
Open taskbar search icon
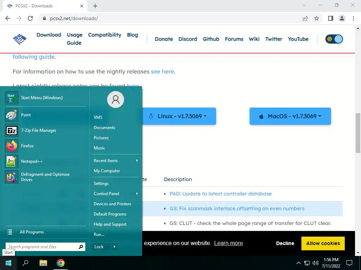click(x=25, y=263)
